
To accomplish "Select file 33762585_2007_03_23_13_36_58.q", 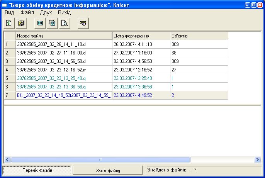I will click(64, 87).
